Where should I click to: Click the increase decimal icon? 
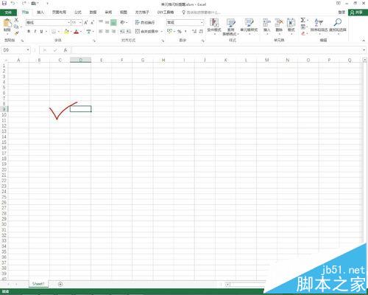(194, 31)
